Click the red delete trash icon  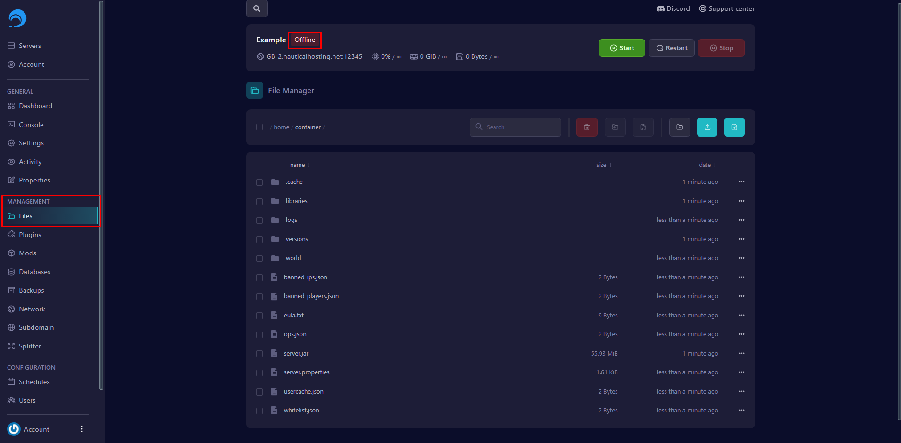coord(586,127)
